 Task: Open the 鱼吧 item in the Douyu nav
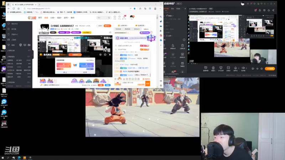[x=73, y=18]
